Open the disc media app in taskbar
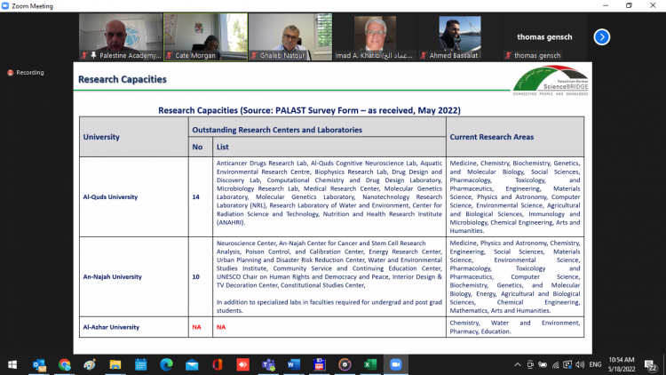 (345, 365)
